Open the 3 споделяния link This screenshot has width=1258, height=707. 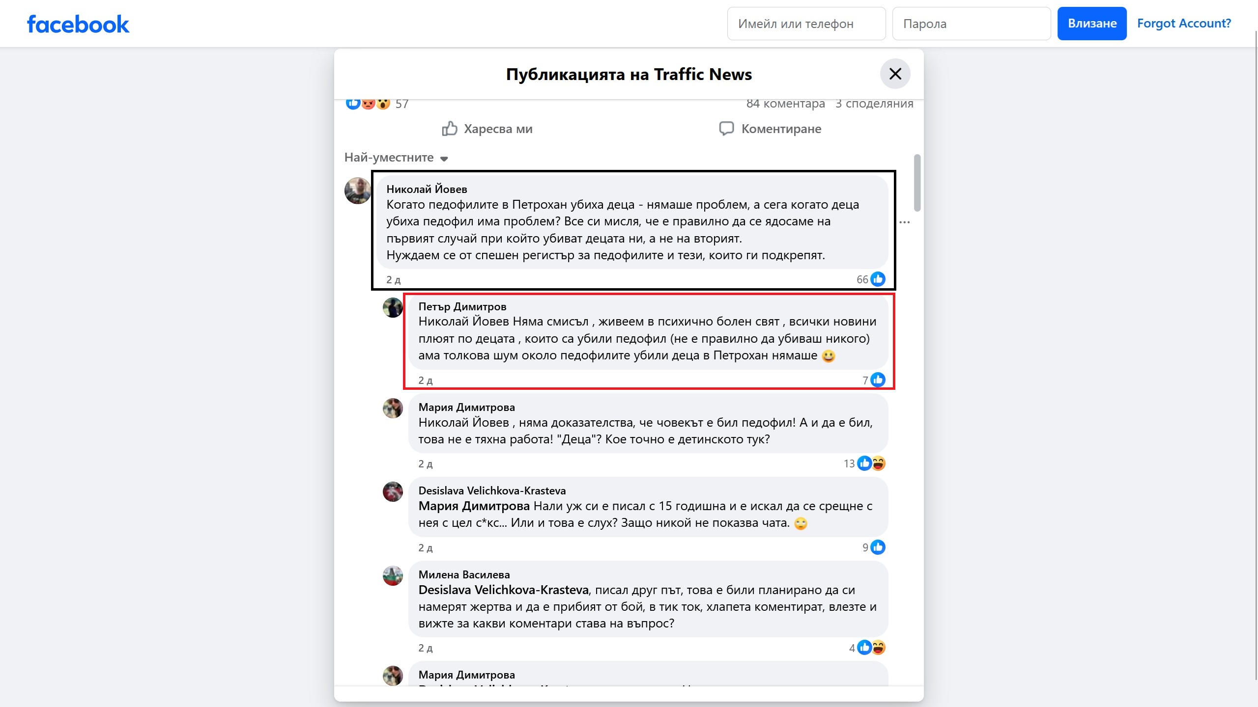[x=874, y=104]
